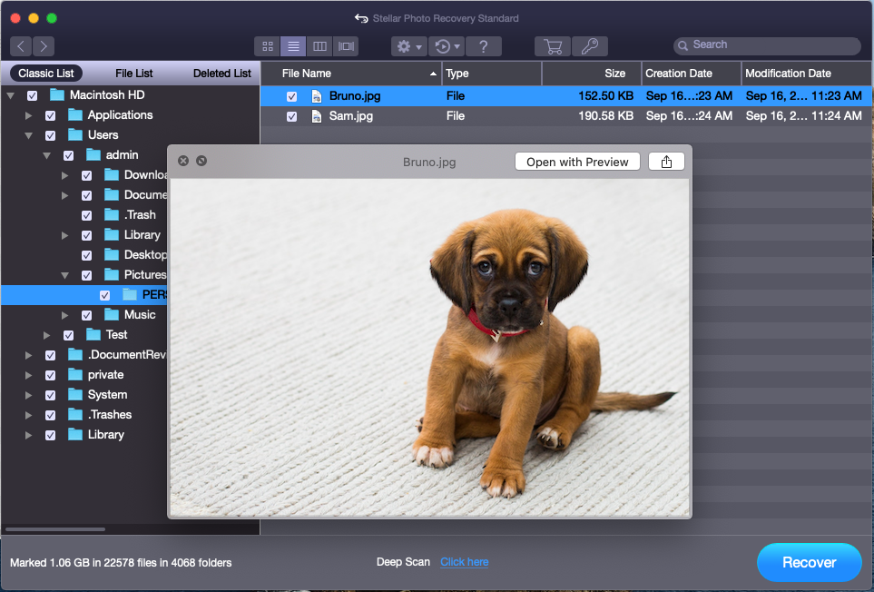Image resolution: width=874 pixels, height=592 pixels.
Task: Open the Deleted List tab
Action: 221,74
